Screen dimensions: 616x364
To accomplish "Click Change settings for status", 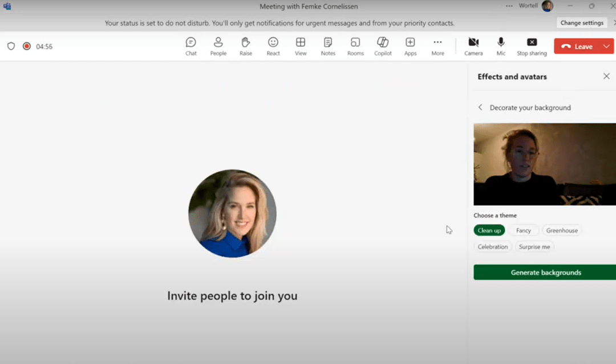I will pyautogui.click(x=582, y=23).
